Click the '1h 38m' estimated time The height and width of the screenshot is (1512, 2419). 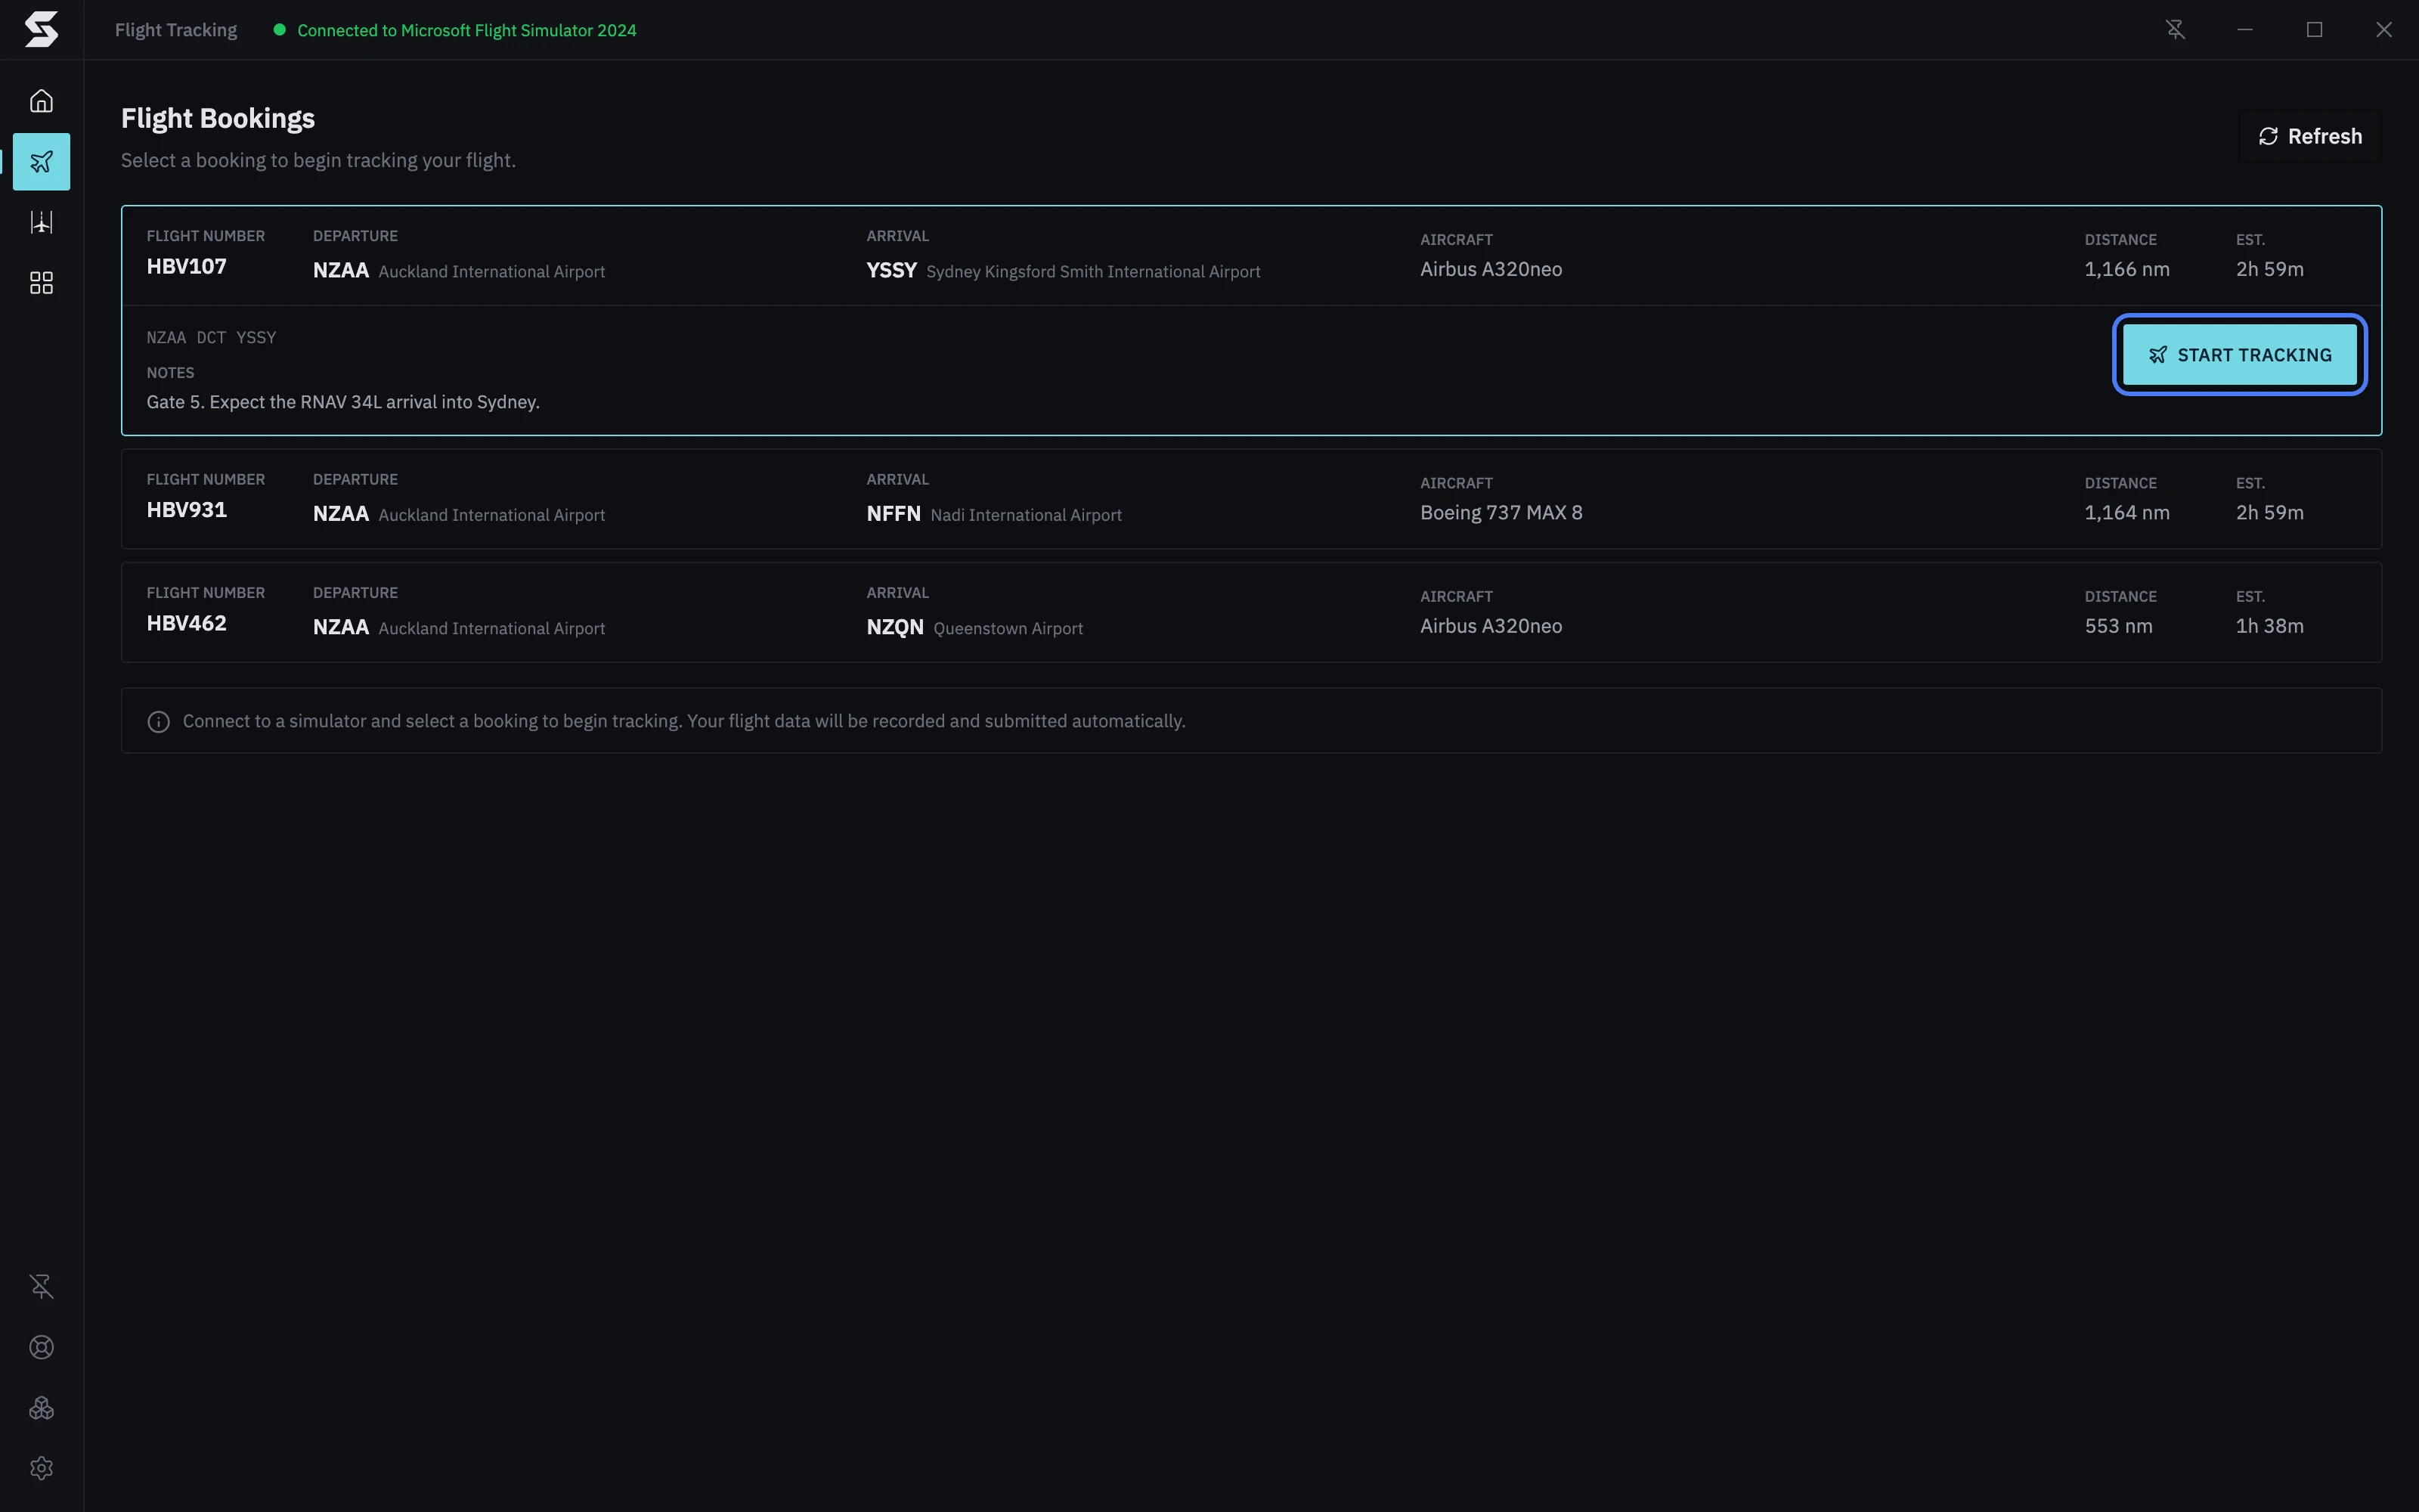point(2269,626)
